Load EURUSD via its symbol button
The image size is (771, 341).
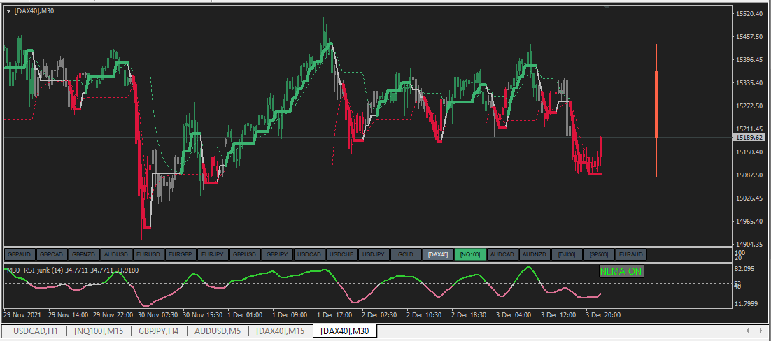point(150,254)
